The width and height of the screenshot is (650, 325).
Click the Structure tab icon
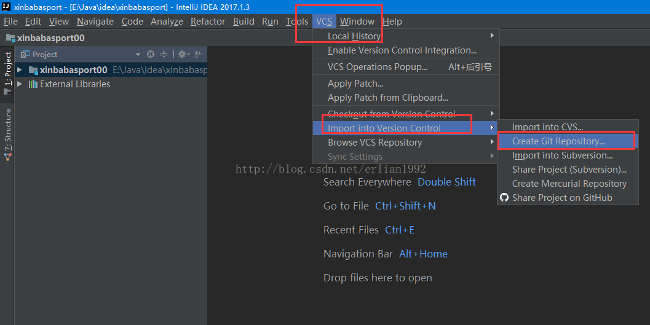click(8, 157)
